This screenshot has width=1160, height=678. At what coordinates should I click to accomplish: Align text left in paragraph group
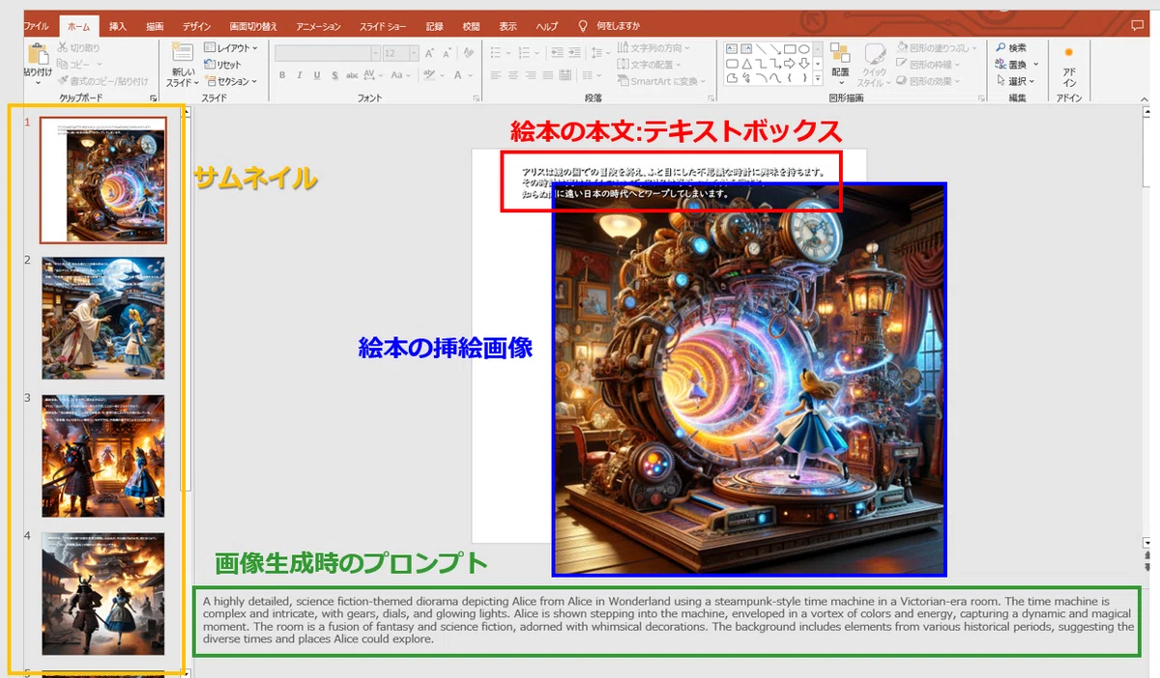point(496,75)
